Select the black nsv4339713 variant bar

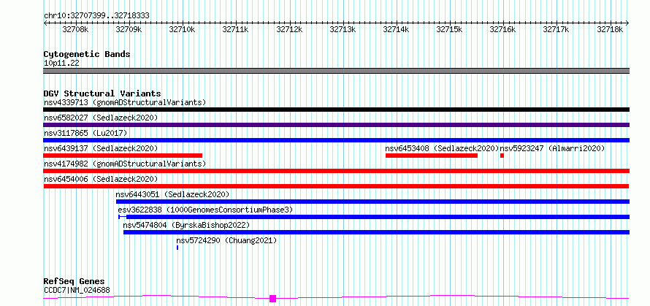point(336,110)
